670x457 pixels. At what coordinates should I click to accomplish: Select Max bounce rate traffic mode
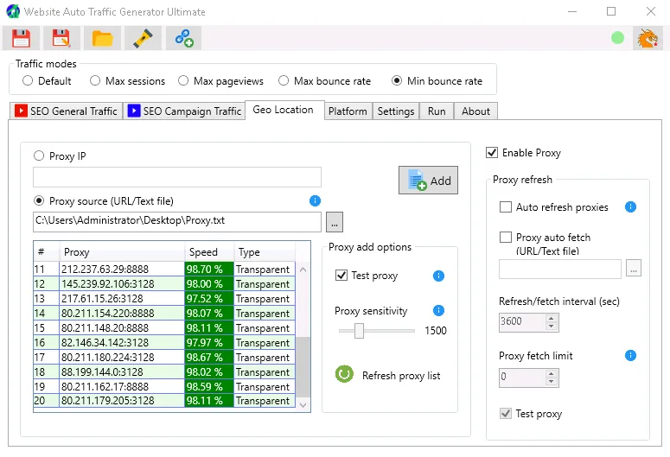tap(284, 80)
